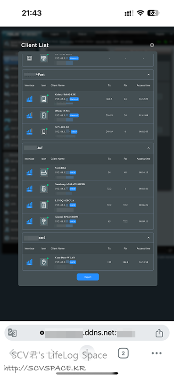This screenshot has width=174, height=378.
Task: Click Manual badge for Galaxy-TabS2-LTE
Action: pyautogui.click(x=74, y=99)
